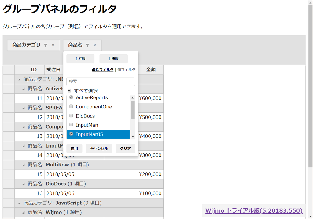Click the page scrollbar down arrow

point(311,217)
